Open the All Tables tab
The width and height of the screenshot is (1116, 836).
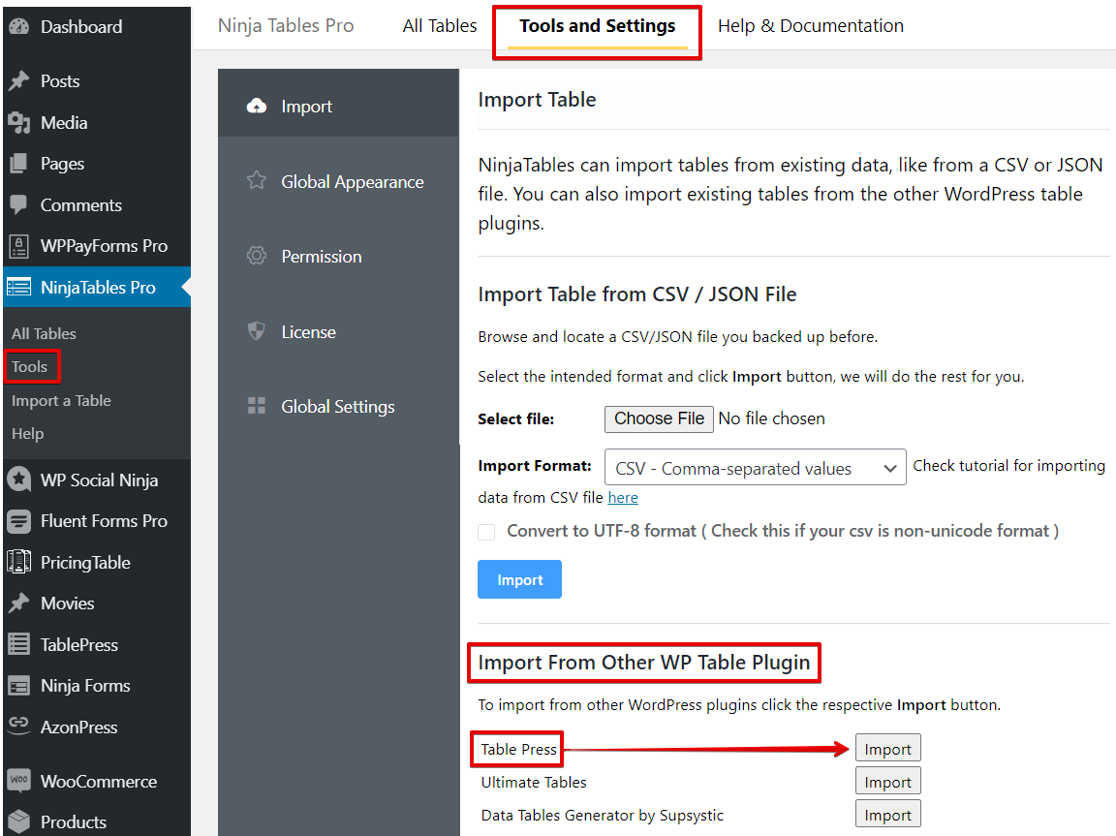[x=440, y=26]
